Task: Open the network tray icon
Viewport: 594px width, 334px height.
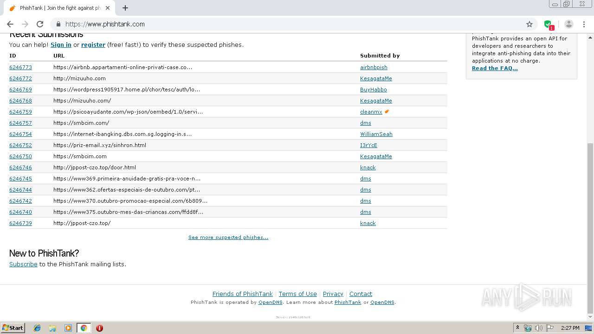Action: 528,328
